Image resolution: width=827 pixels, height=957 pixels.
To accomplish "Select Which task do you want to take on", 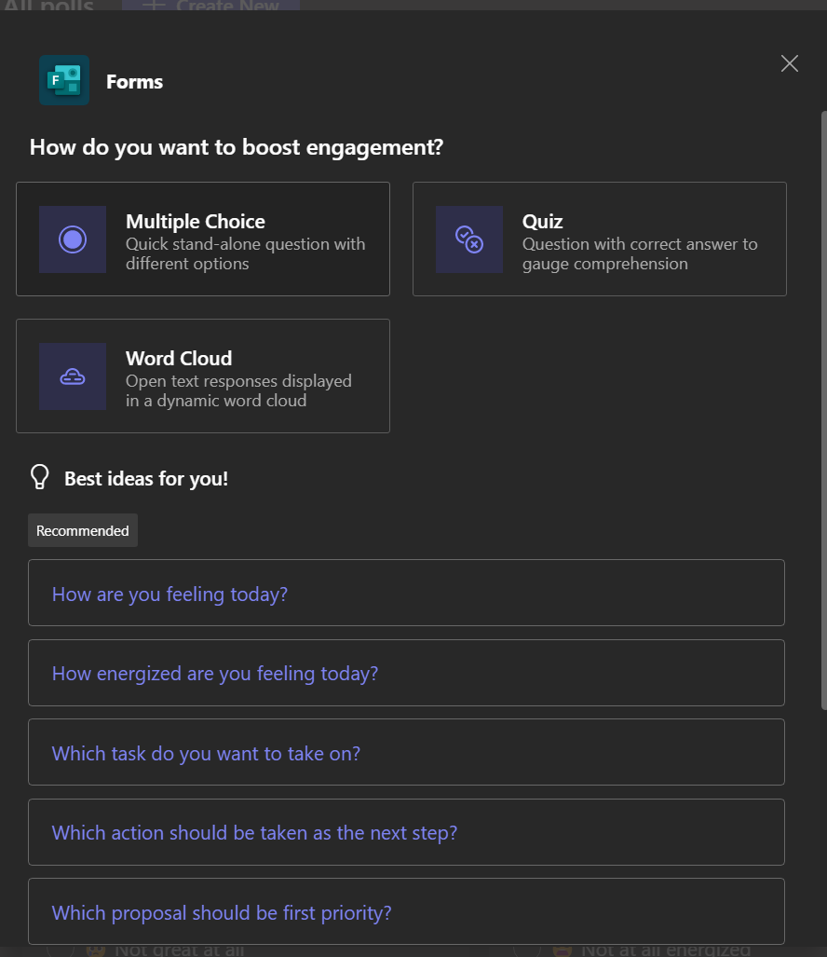I will tap(406, 752).
